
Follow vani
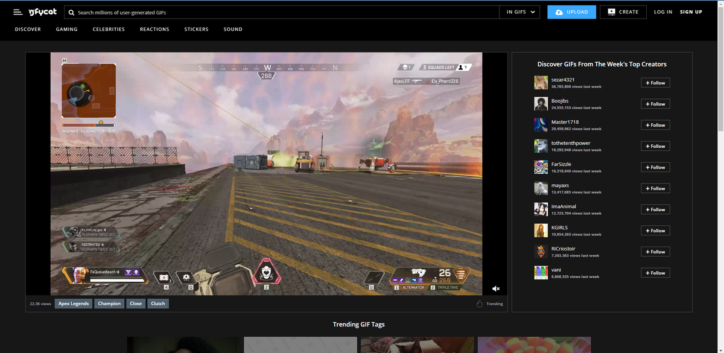[655, 273]
